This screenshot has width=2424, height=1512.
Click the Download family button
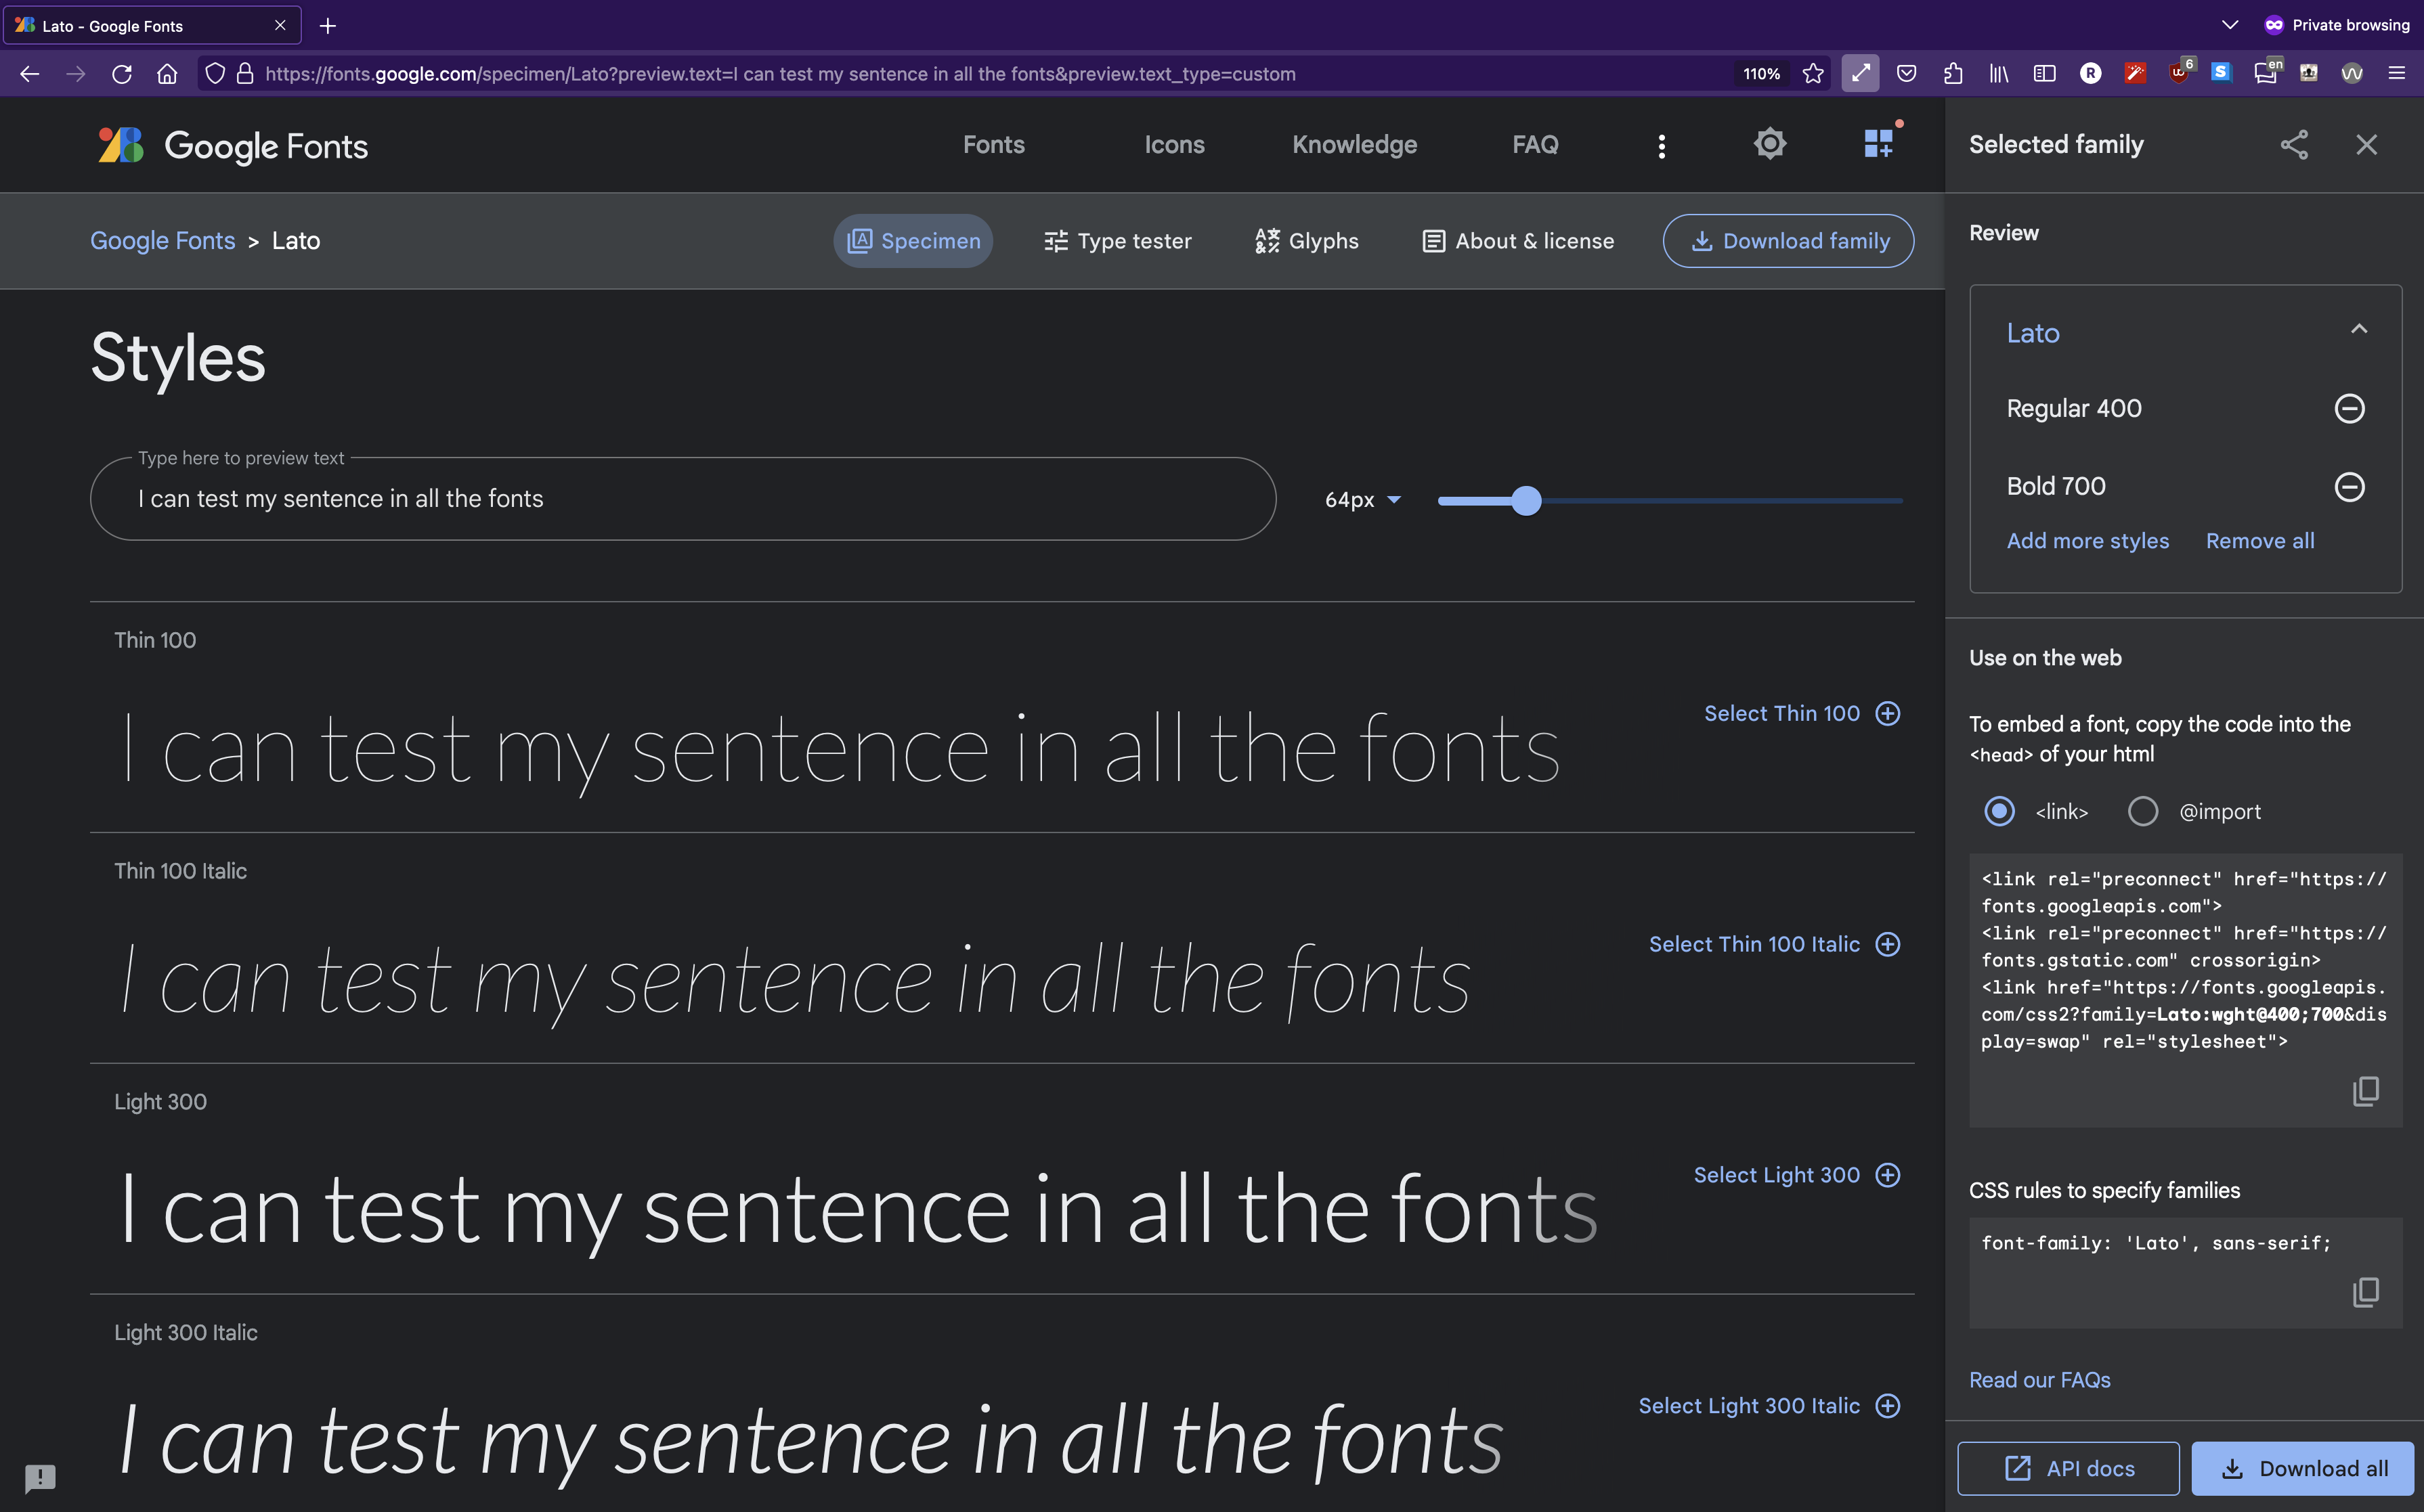click(x=1788, y=241)
